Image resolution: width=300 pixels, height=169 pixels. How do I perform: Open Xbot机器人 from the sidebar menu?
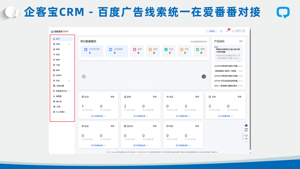[60, 112]
